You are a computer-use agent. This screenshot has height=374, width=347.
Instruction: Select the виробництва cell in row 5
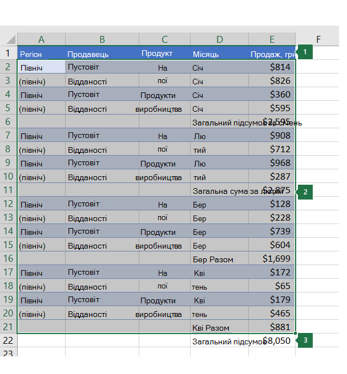pyautogui.click(x=164, y=108)
